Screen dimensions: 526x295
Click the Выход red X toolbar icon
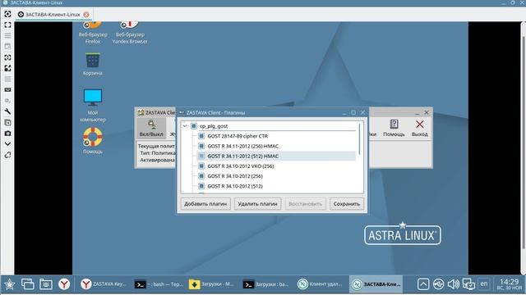click(419, 128)
